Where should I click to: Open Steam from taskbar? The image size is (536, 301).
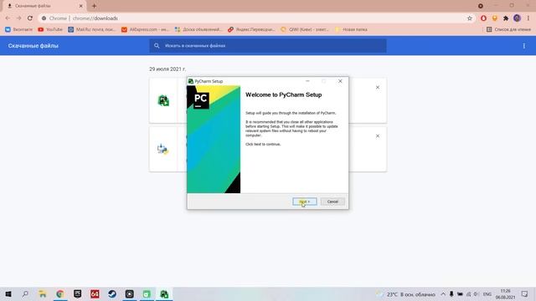point(111,293)
